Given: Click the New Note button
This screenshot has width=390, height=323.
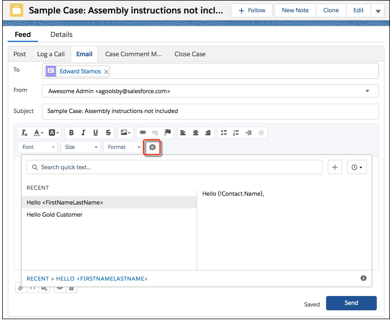Looking at the screenshot, I should click(x=295, y=10).
